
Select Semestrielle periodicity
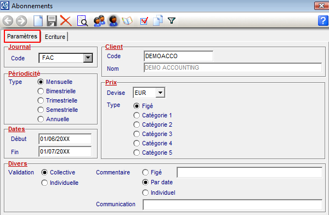coord(58,110)
